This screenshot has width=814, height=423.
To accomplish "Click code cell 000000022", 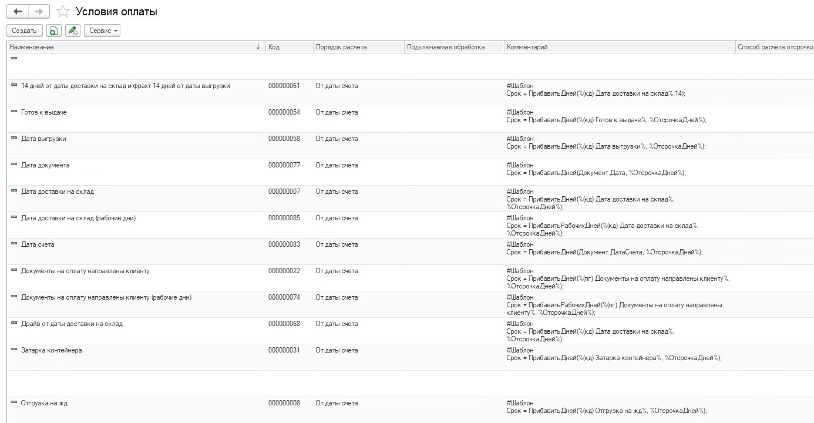I will [x=284, y=271].
